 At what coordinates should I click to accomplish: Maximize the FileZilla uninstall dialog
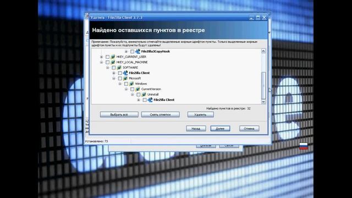coord(258,18)
